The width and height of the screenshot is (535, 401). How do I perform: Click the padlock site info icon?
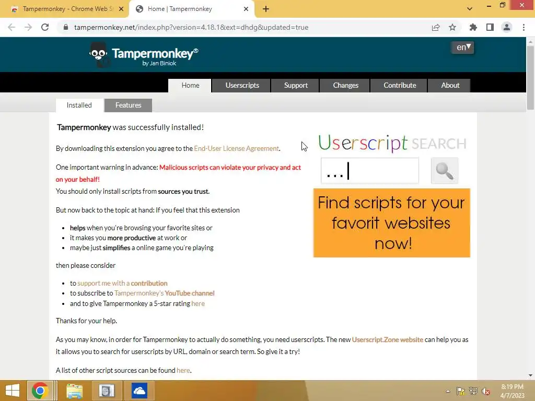coord(66,27)
